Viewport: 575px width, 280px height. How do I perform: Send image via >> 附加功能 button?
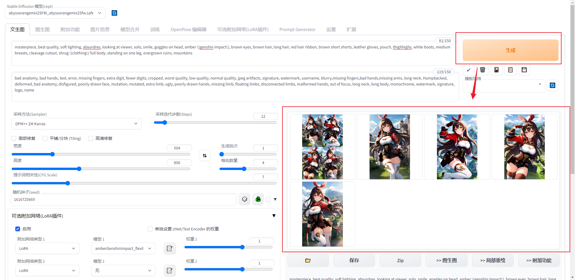[539, 261]
